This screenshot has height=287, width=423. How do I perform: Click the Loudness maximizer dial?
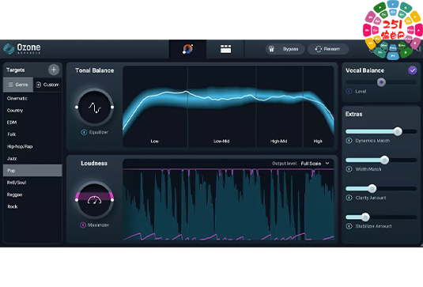click(94, 200)
